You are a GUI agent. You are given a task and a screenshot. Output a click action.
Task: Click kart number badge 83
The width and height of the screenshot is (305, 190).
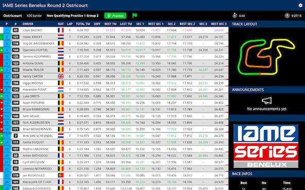coord(15,30)
